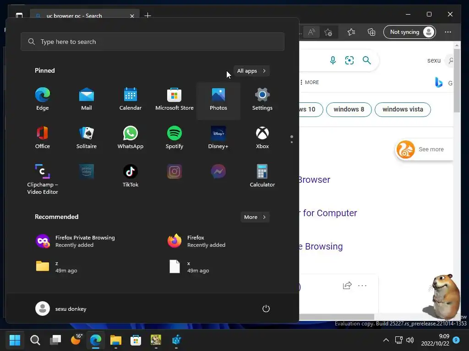Image resolution: width=469 pixels, height=351 pixels.
Task: Open Settings from the Start menu
Action: pos(262,100)
